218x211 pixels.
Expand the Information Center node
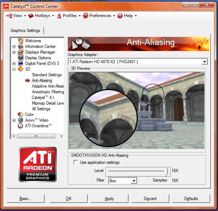14,46
